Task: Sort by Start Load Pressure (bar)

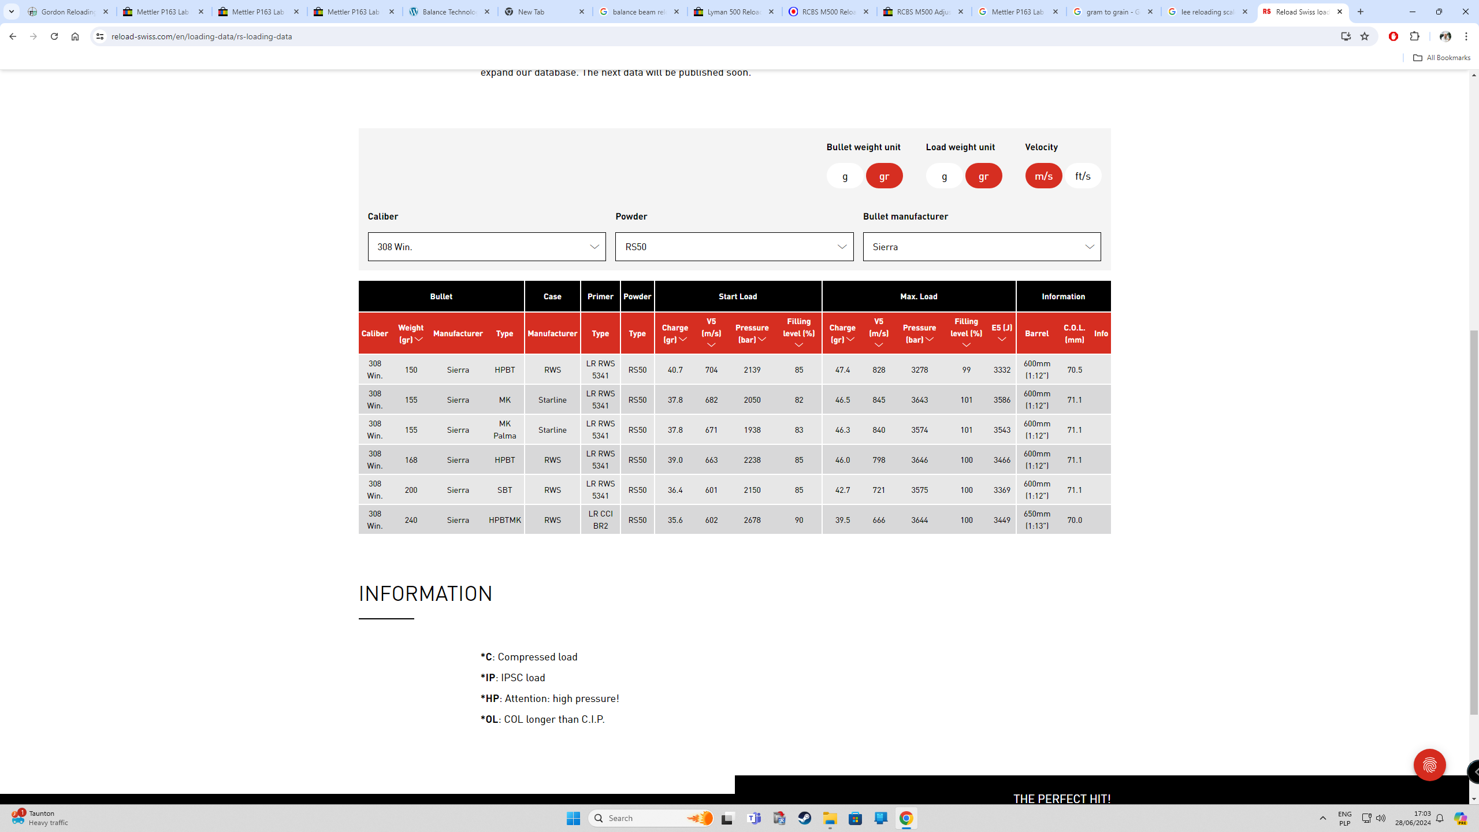Action: [x=752, y=333]
